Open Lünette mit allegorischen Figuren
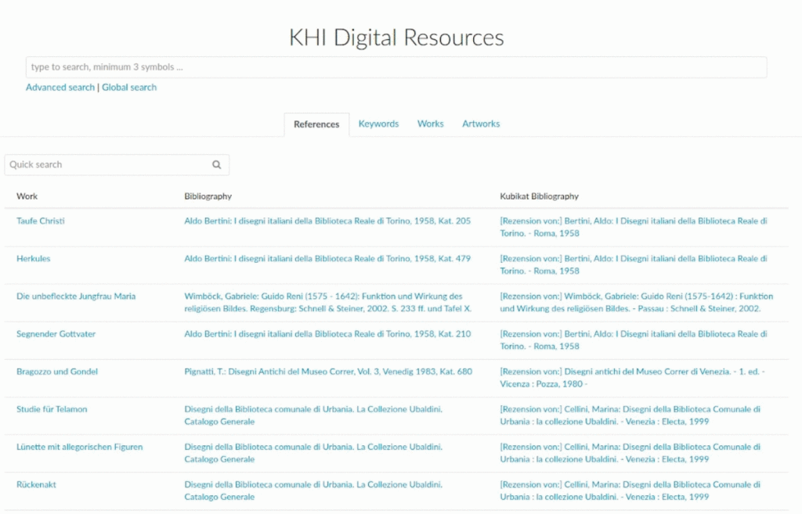Image resolution: width=802 pixels, height=514 pixels. 80,447
